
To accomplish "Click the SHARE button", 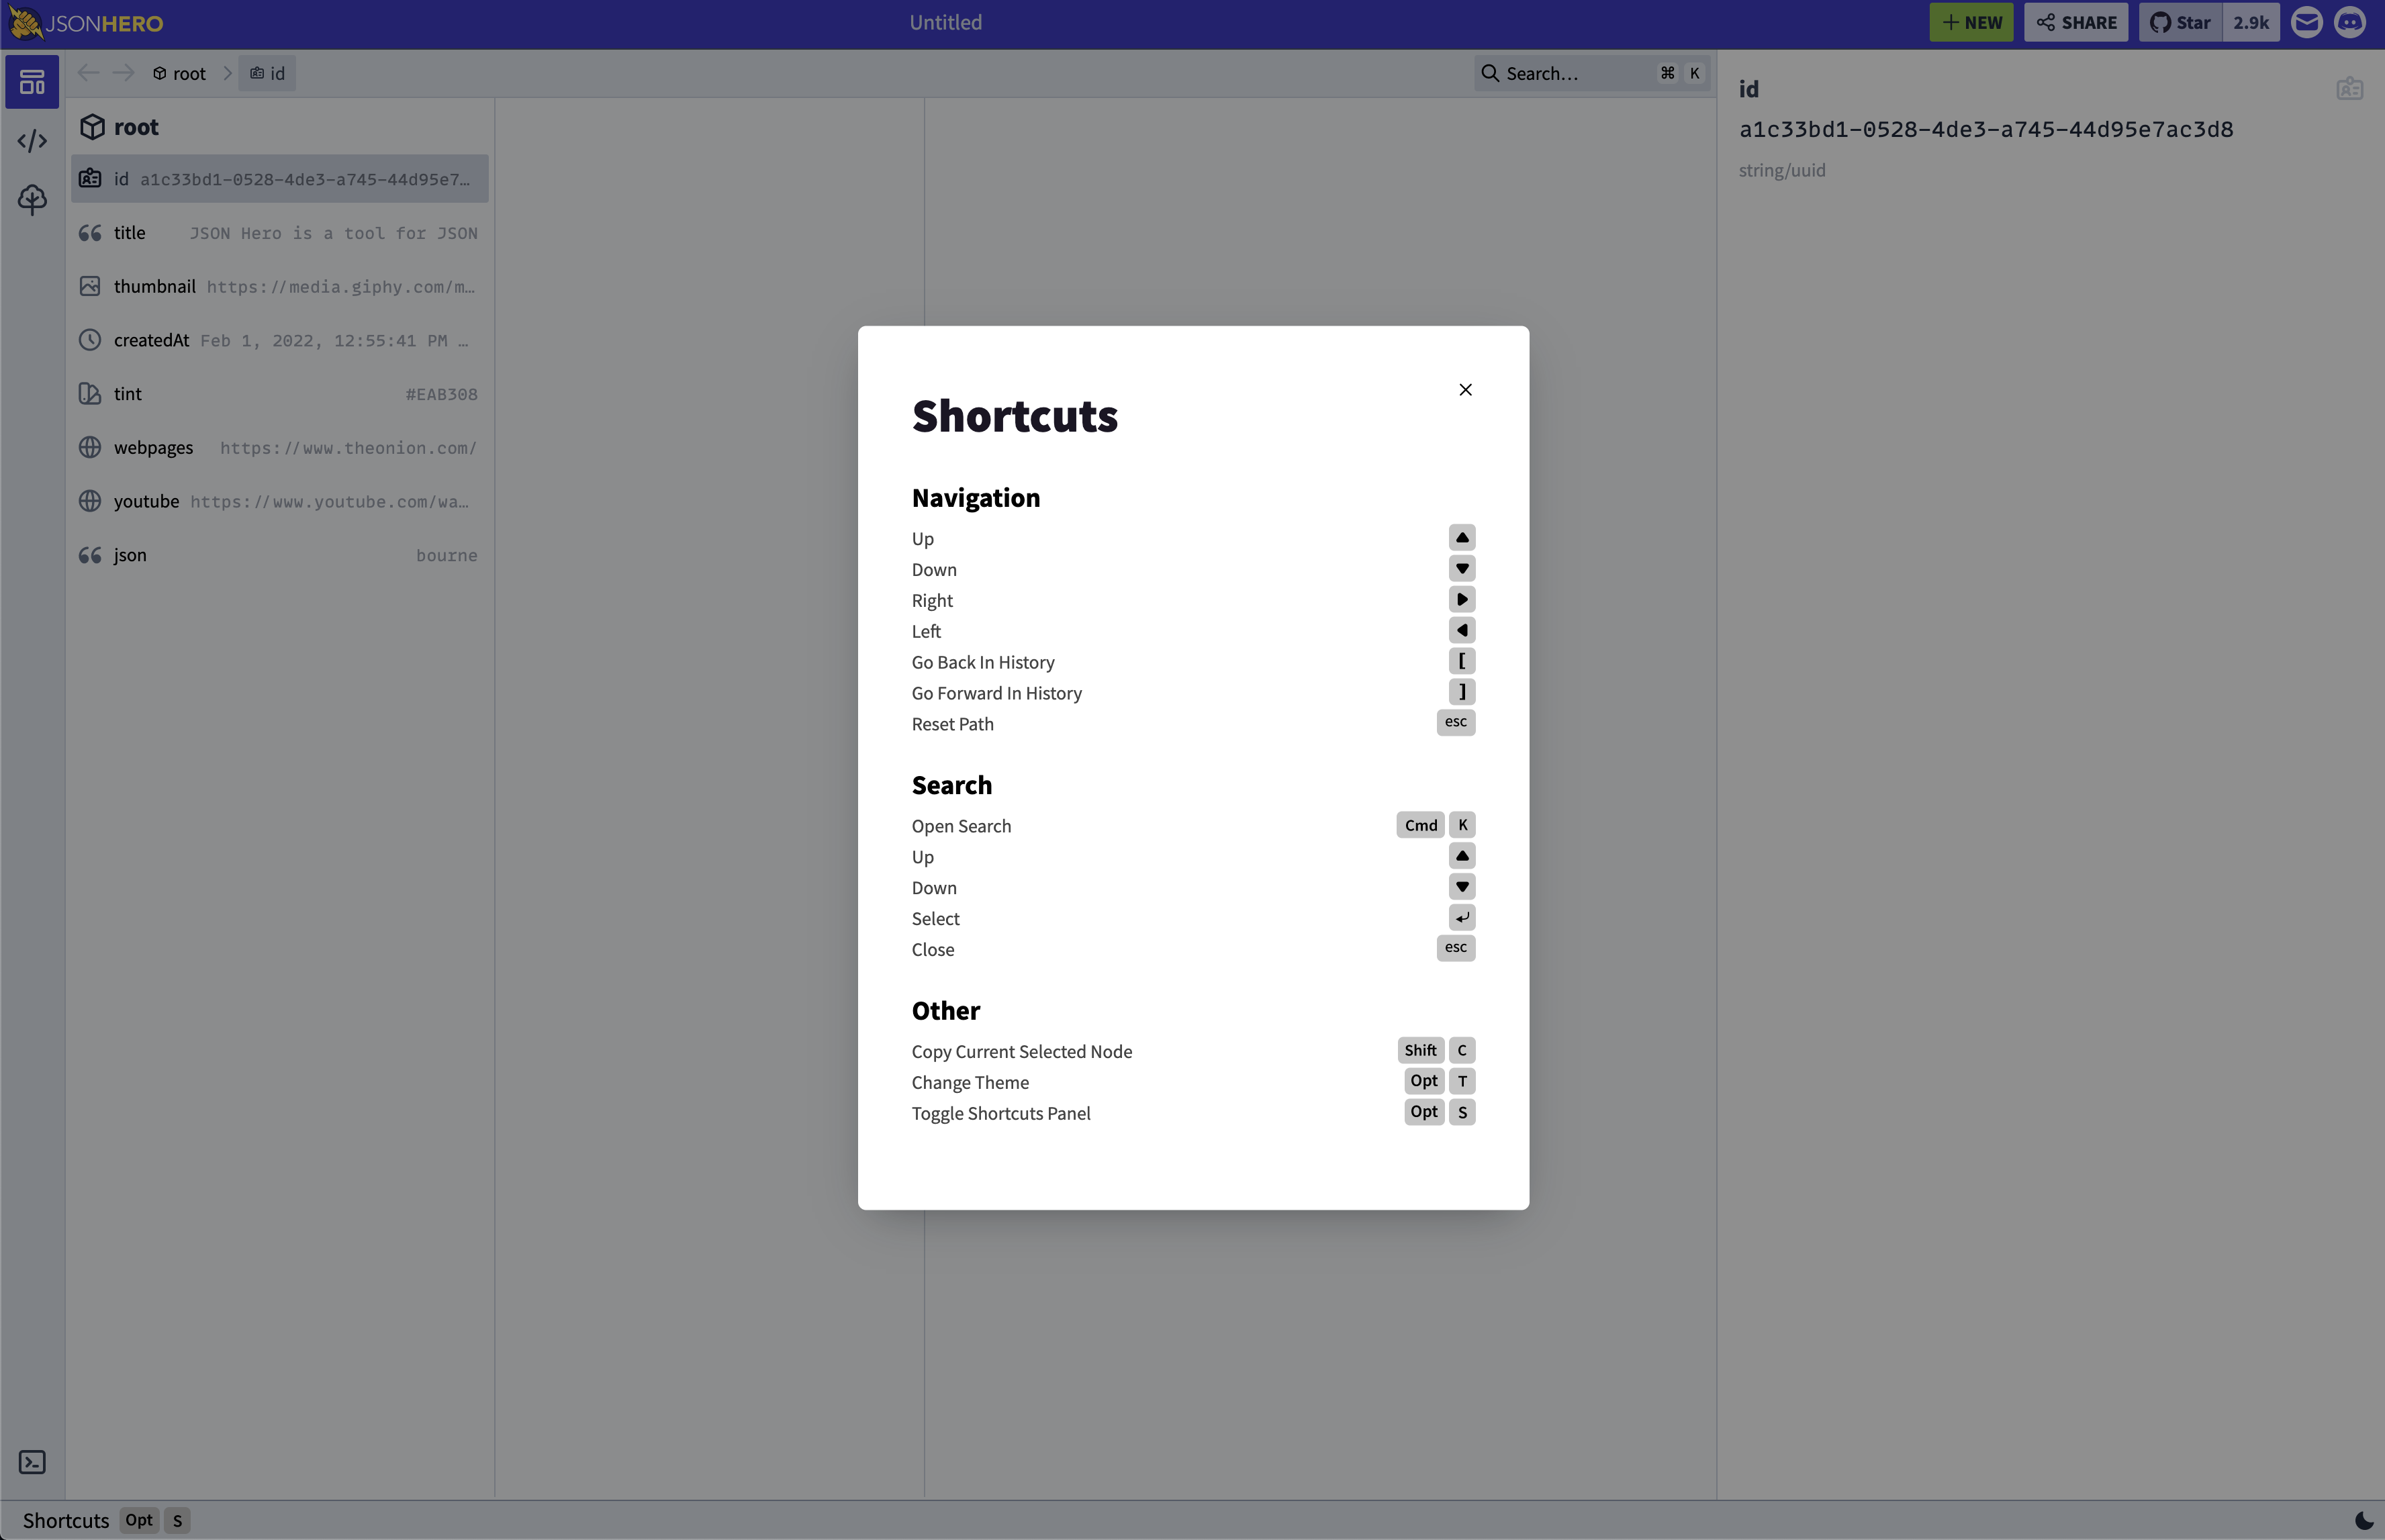I will tap(2076, 22).
